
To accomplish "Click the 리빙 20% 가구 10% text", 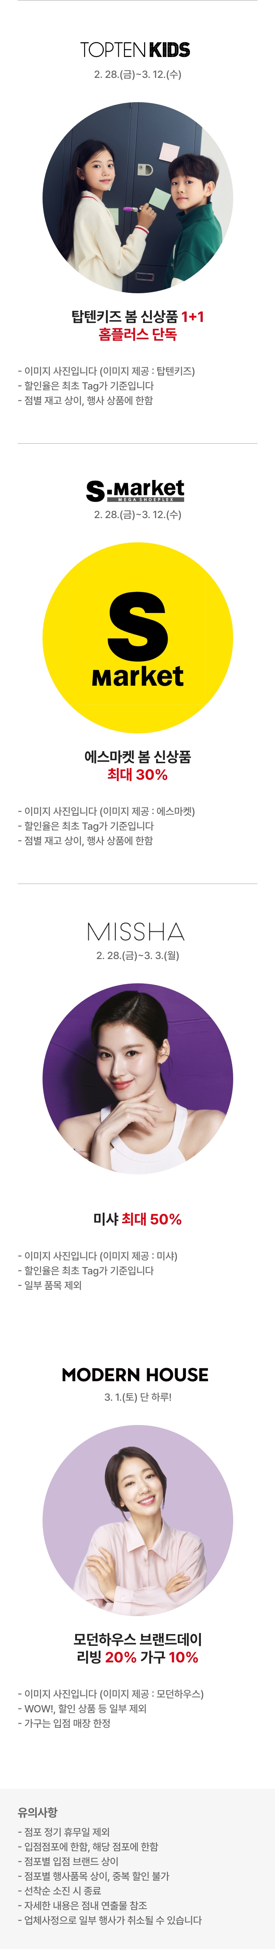I will (137, 1657).
